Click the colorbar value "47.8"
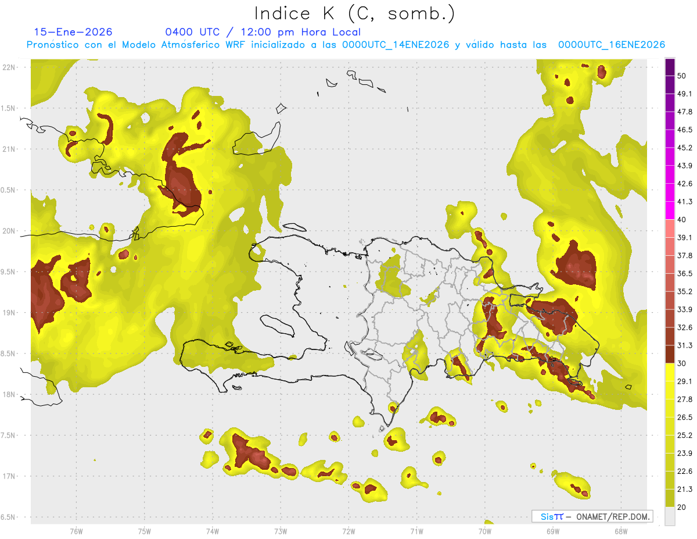The image size is (697, 539). tap(685, 112)
